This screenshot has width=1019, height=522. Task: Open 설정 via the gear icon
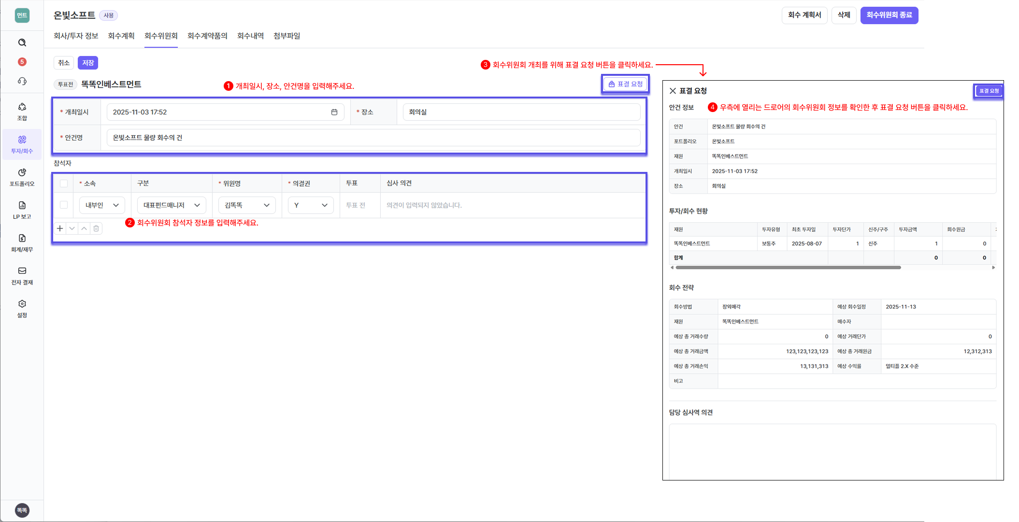coord(22,308)
